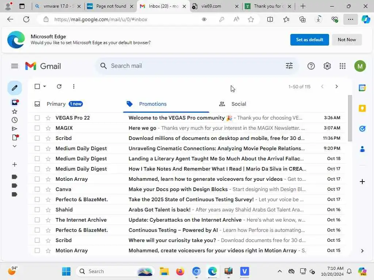The height and width of the screenshot is (280, 374).
Task: Show search options filter icon
Action: pos(289,66)
